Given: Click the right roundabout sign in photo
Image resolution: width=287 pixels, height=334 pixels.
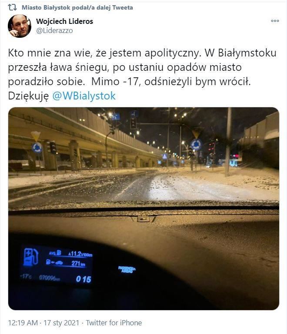Looking at the screenshot, I should (x=196, y=145).
